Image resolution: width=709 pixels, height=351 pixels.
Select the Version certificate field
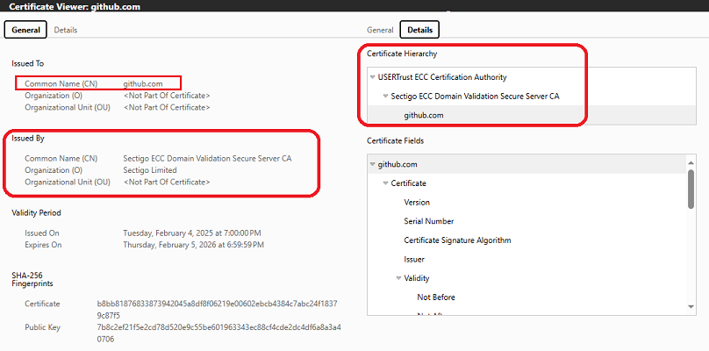tap(417, 202)
